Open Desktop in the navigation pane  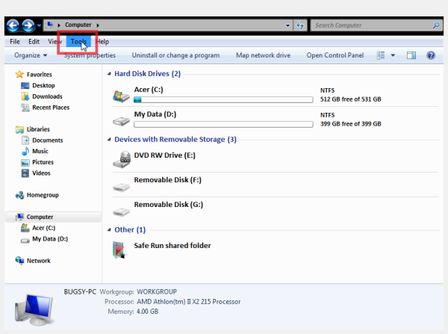pyautogui.click(x=43, y=85)
